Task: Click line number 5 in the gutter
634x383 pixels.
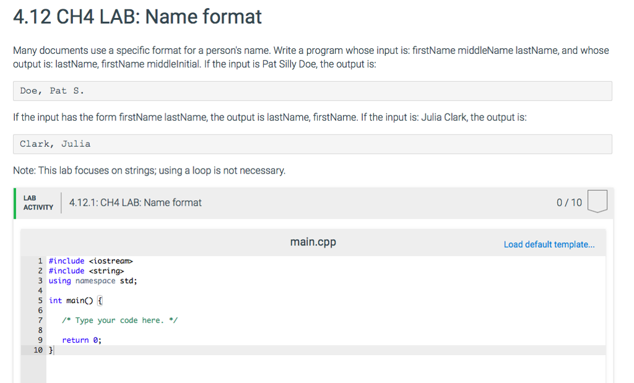Action: [40, 300]
